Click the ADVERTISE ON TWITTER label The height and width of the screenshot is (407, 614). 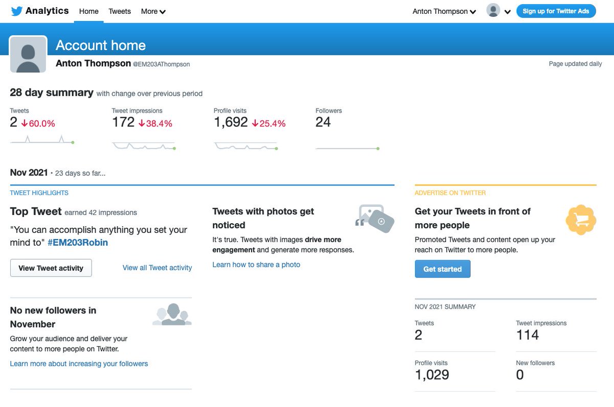pyautogui.click(x=450, y=193)
